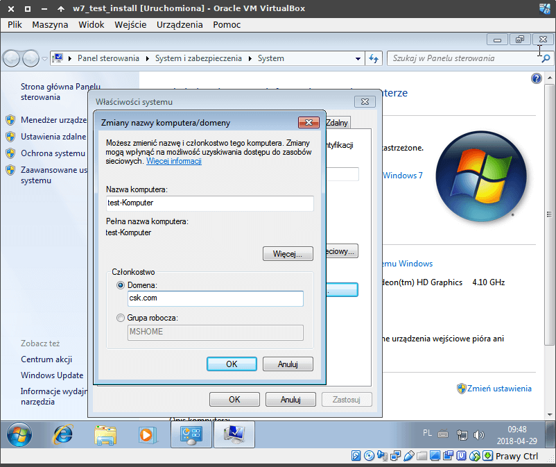Screen dimensions: 556x467
Task: Click the VirtualBox USB devices indicator
Action: (x=408, y=456)
